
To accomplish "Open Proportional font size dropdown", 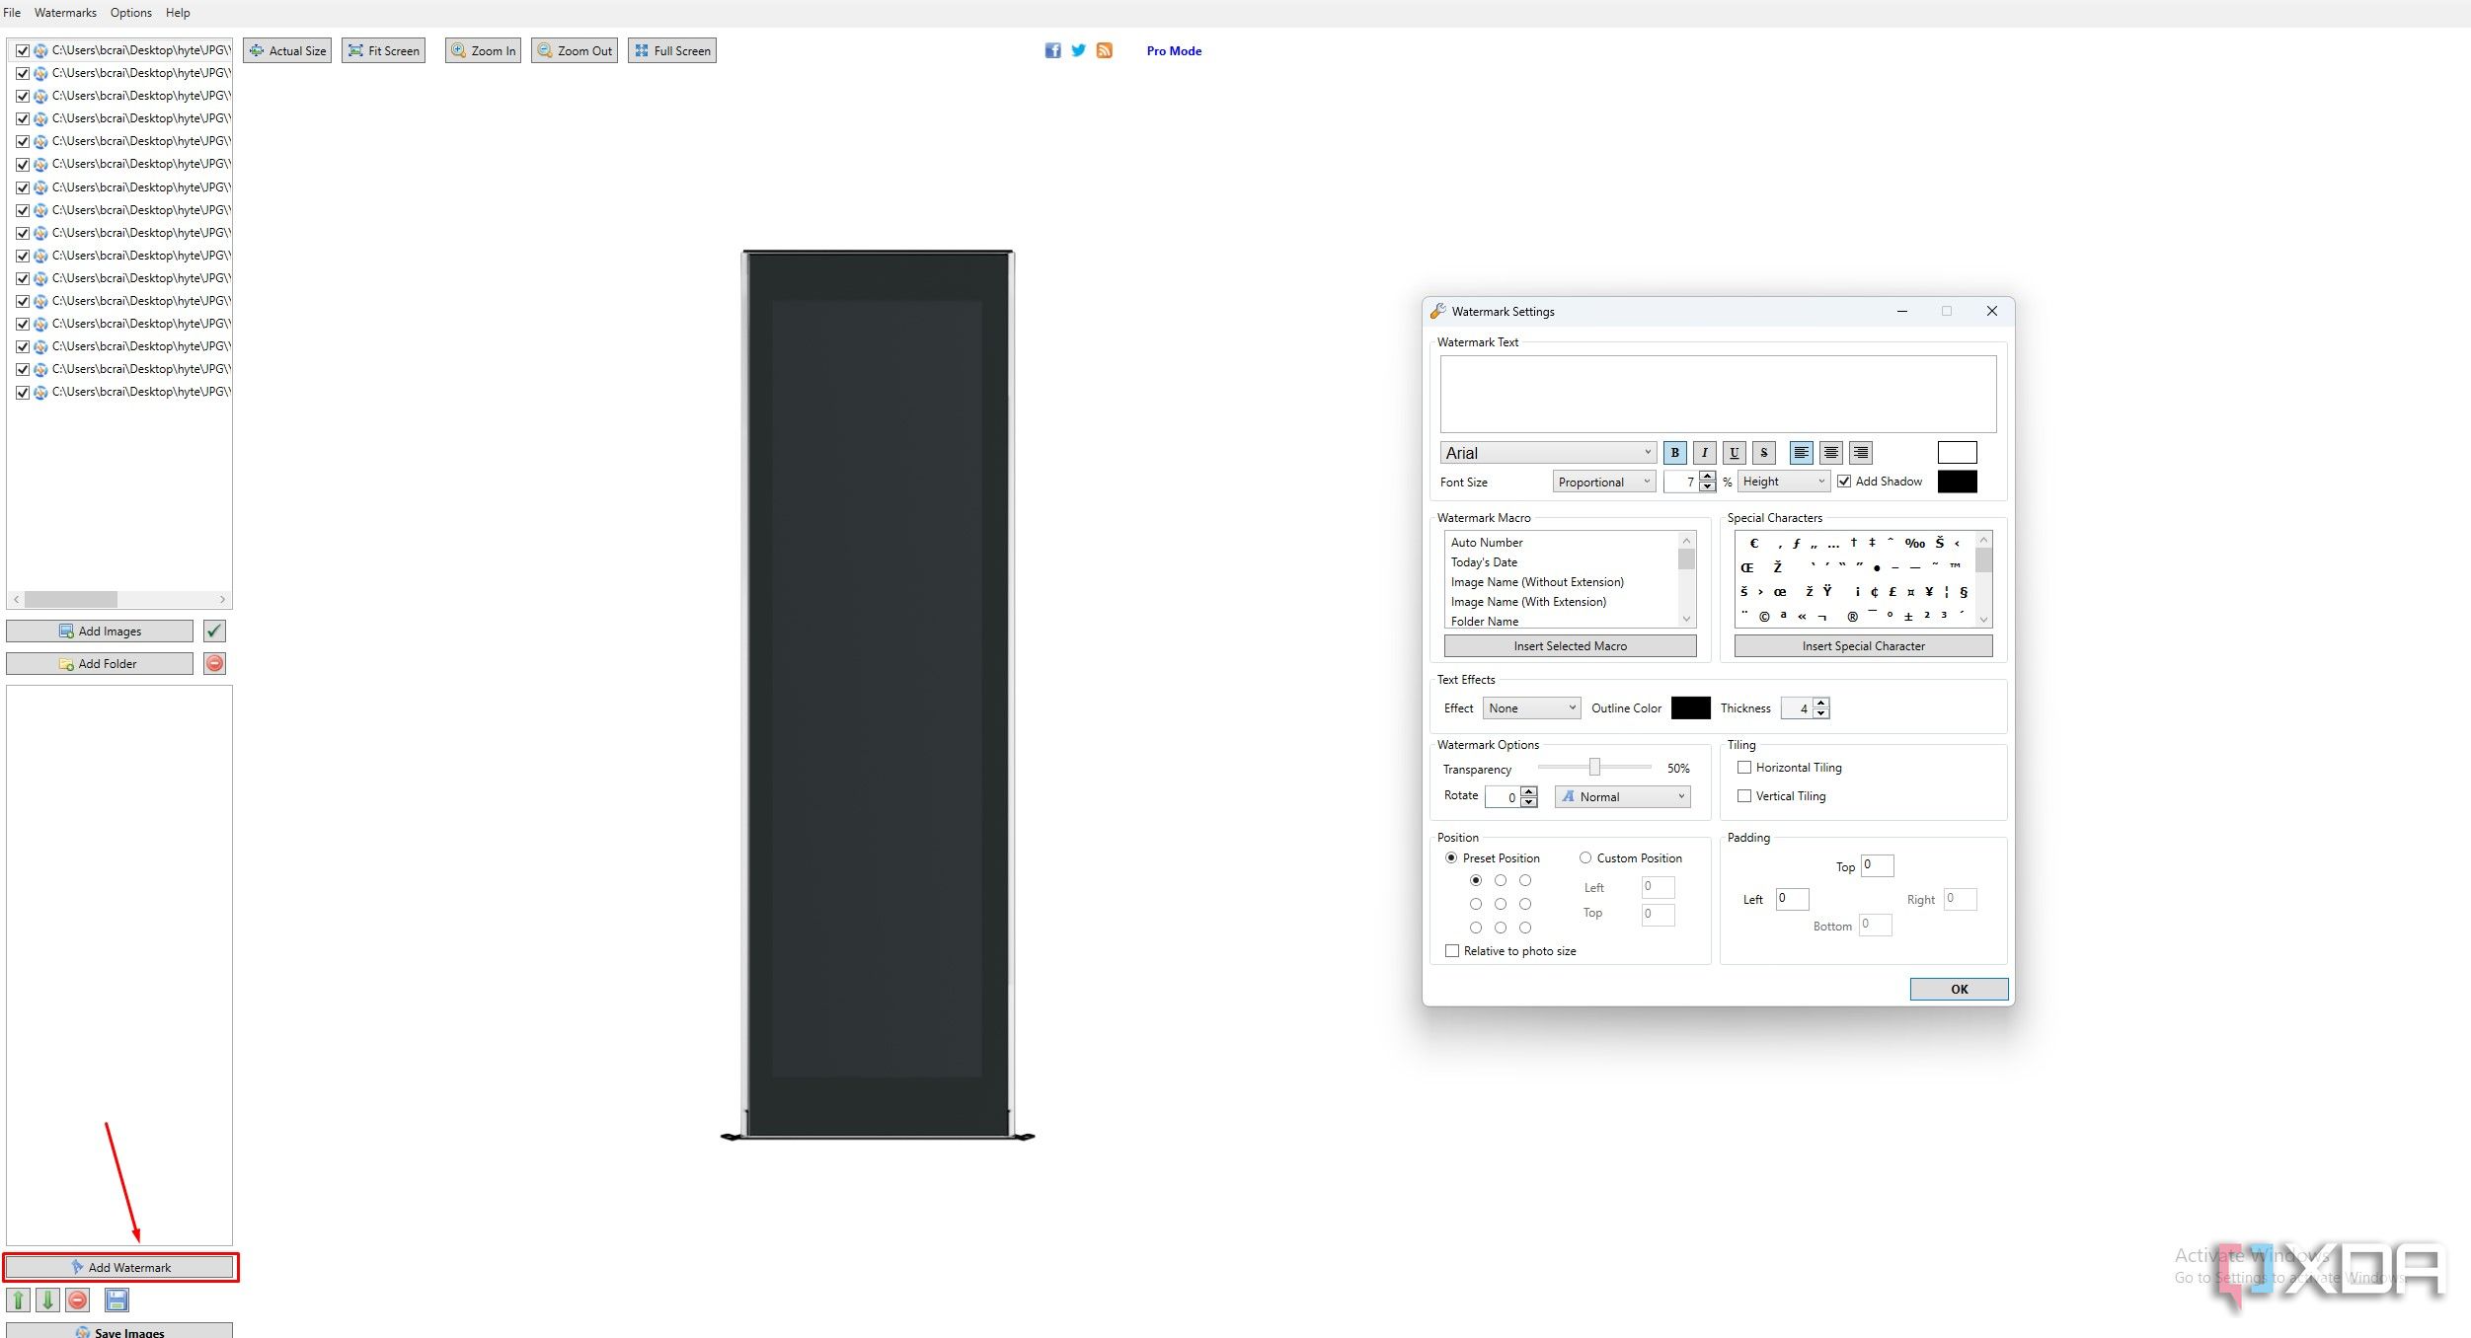I will 1604,482.
